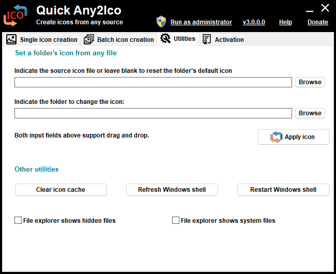The height and width of the screenshot is (274, 336).
Task: Minimize the Quick Any2Ico window
Action: coord(310,10)
